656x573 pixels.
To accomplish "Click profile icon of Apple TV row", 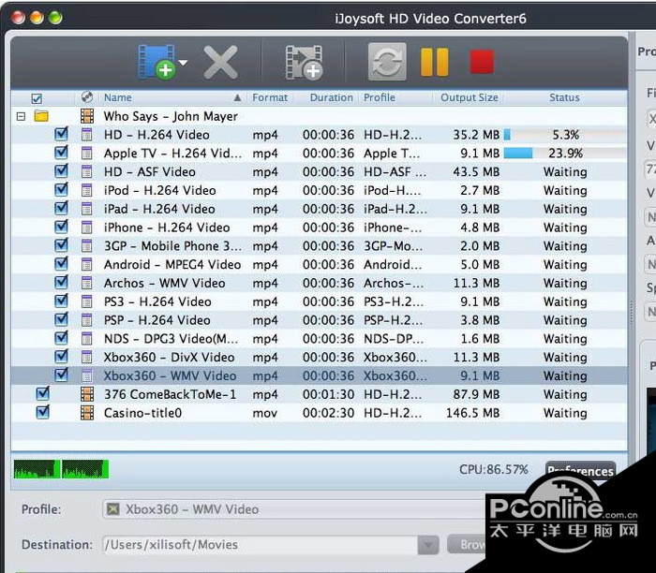I will coord(86,154).
